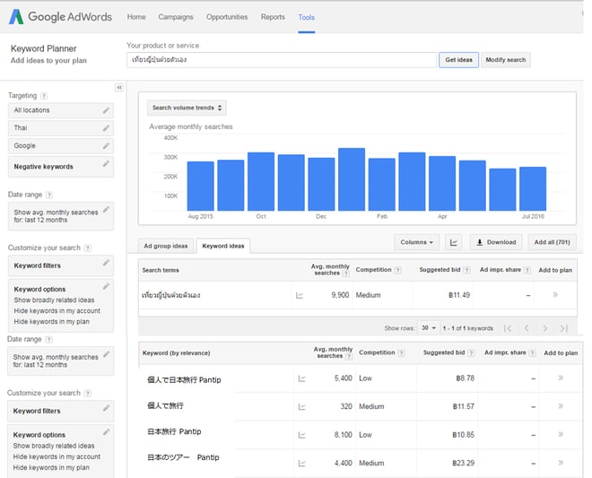This screenshot has width=592, height=478.
Task: Go to the first page of keywords
Action: [x=508, y=328]
